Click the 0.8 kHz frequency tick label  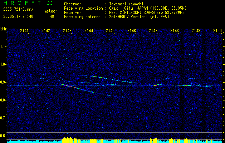pyautogui.click(x=3, y=100)
